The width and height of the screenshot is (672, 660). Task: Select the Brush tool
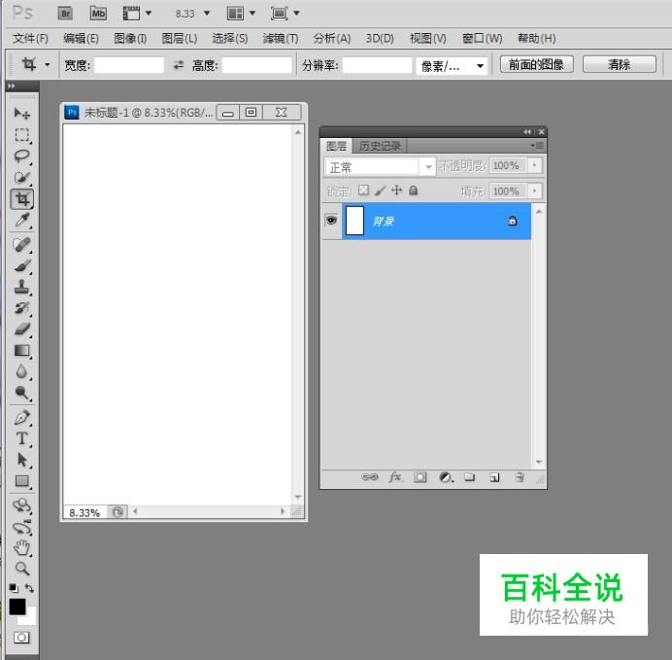click(x=22, y=266)
